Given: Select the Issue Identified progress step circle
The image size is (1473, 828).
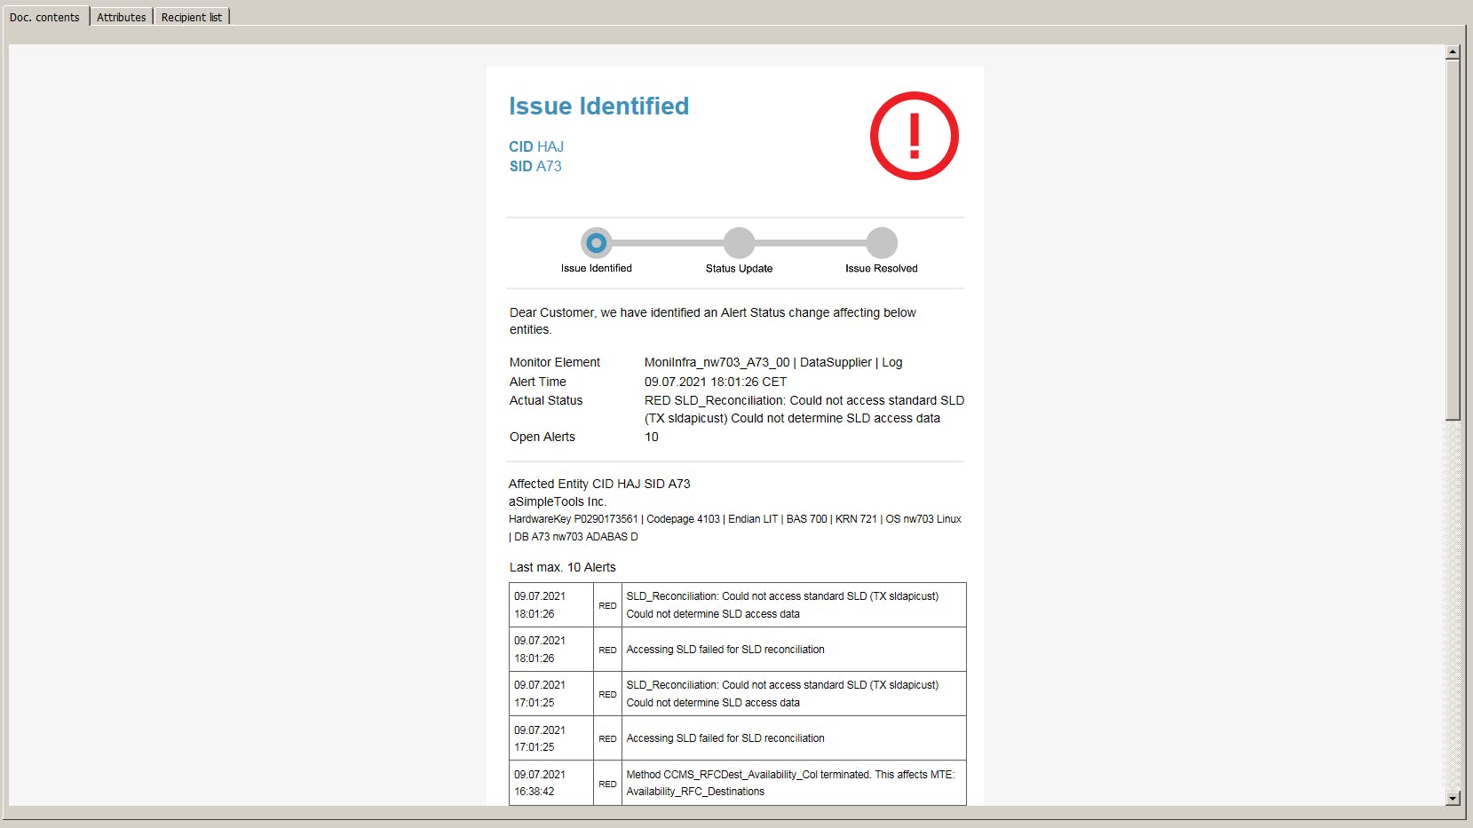Looking at the screenshot, I should coord(597,242).
